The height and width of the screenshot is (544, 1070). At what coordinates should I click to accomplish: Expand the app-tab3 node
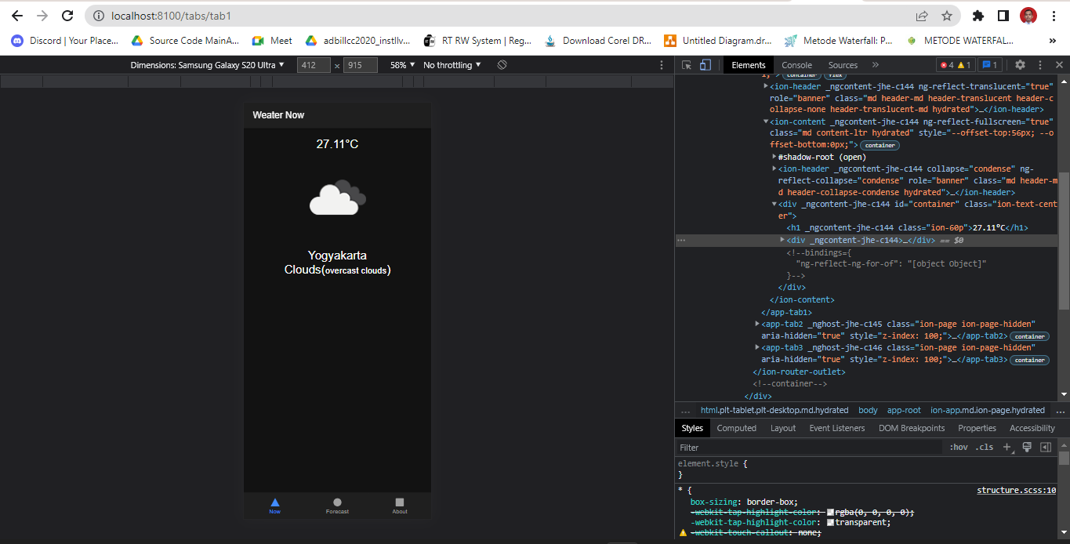[757, 347]
